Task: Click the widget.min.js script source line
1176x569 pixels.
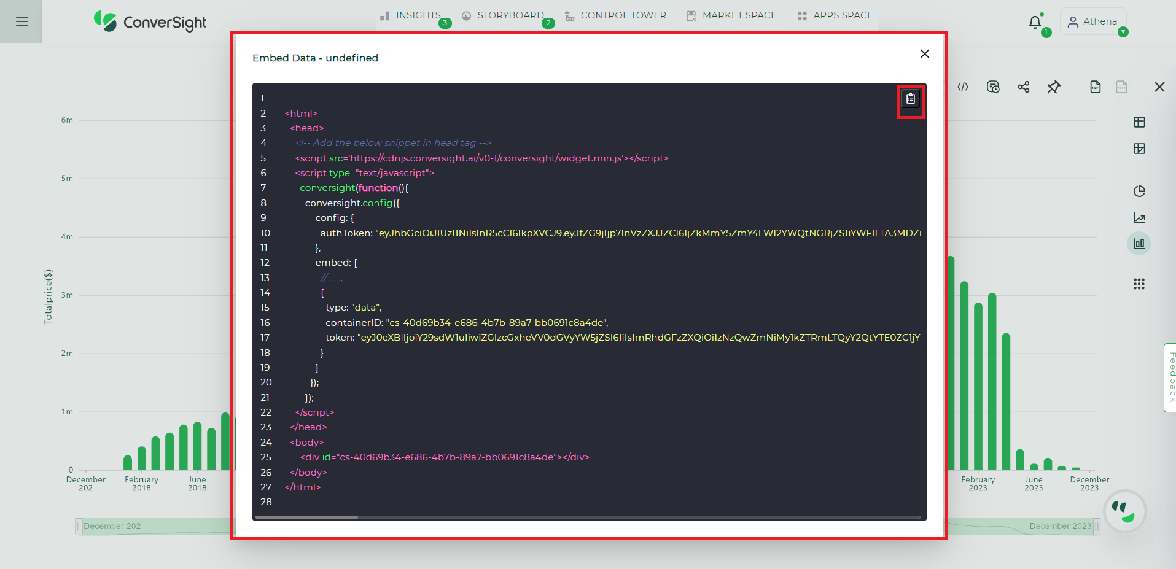Action: pyautogui.click(x=481, y=158)
